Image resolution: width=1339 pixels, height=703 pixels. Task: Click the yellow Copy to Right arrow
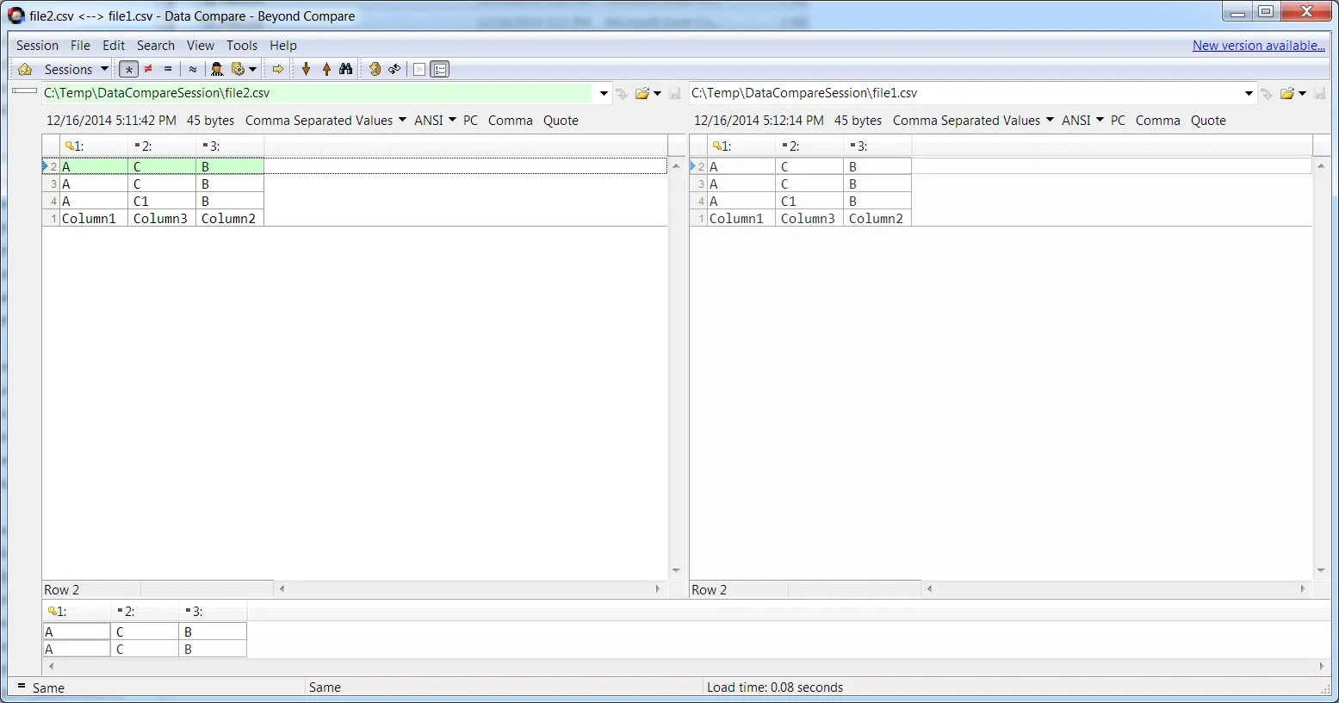click(277, 69)
